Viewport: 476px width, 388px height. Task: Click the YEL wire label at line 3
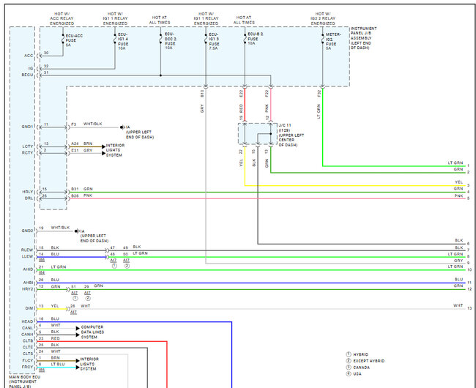[458, 182]
